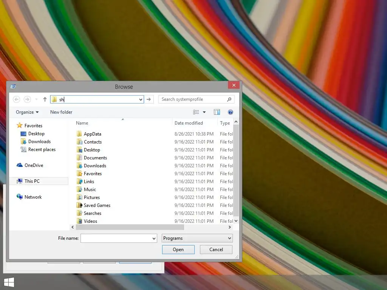Click the Go to arrow button
Image resolution: width=387 pixels, height=290 pixels.
(x=149, y=99)
